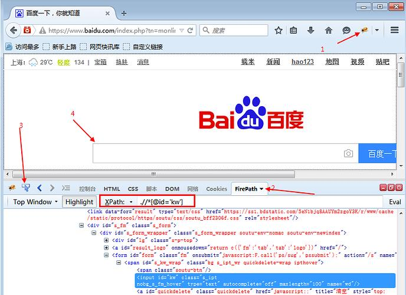Image resolution: width=406 pixels, height=295 pixels.
Task: Click the browser search field
Action: pos(234,30)
